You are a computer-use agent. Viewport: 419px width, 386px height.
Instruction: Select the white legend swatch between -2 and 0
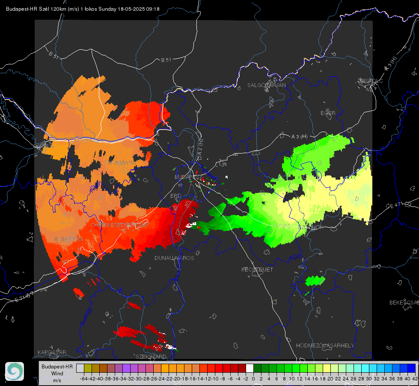coord(250,368)
